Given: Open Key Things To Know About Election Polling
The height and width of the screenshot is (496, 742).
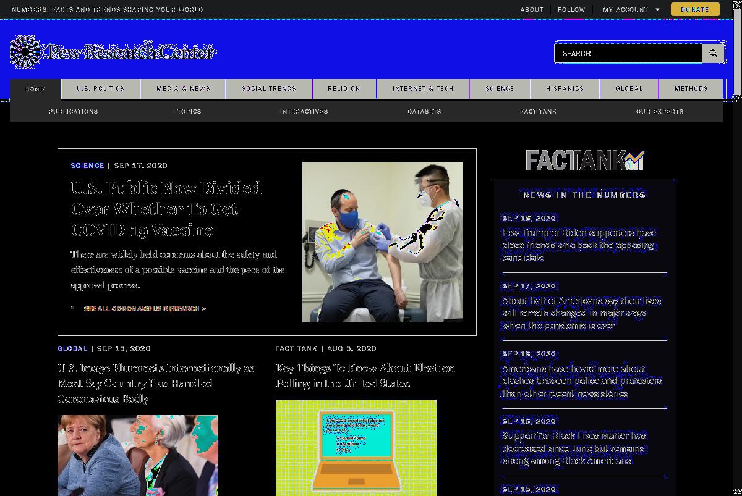Looking at the screenshot, I should coord(365,376).
